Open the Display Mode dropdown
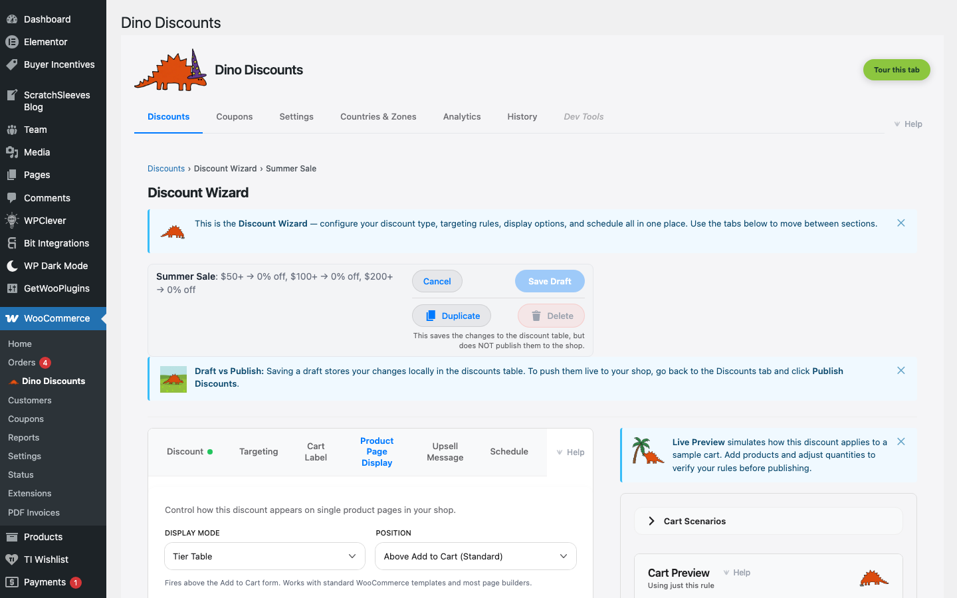 [x=265, y=556]
